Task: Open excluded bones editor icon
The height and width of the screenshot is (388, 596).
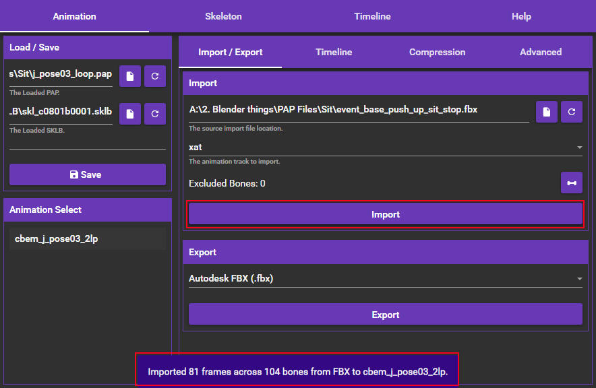Action: [572, 183]
